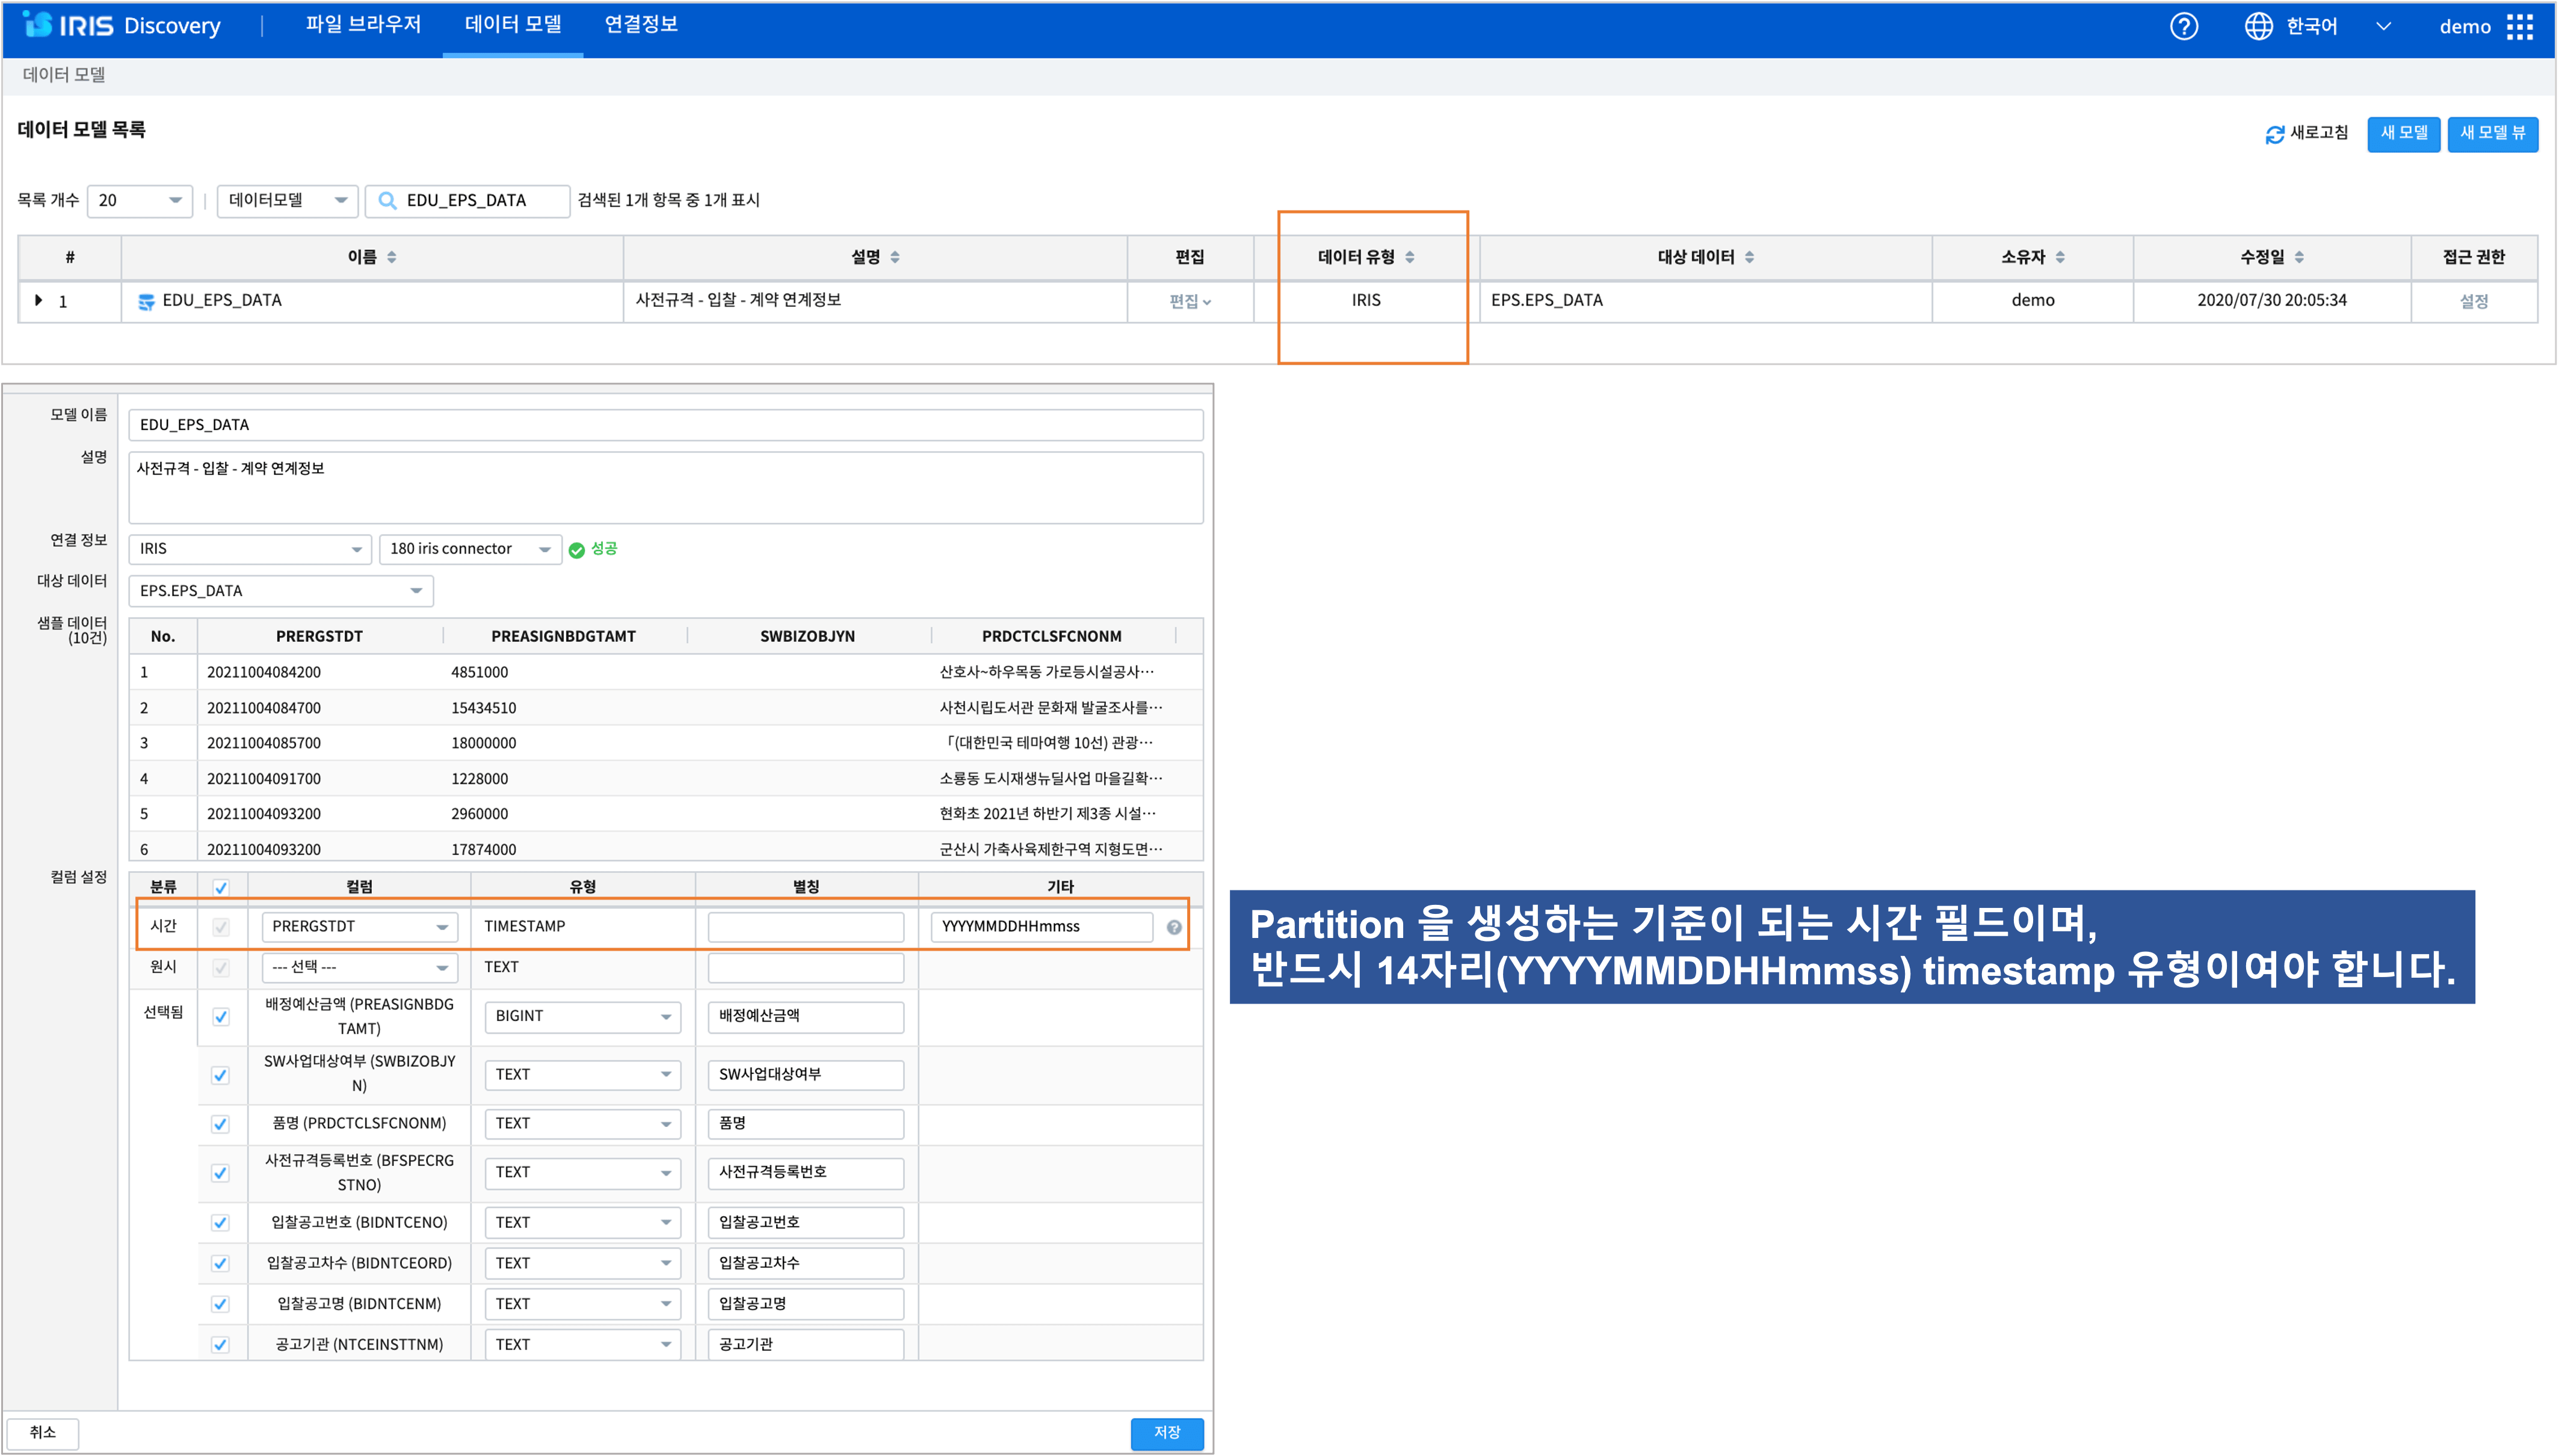Click the 새 모델 button
Screen dimensions: 2559x1456
coord(2403,133)
